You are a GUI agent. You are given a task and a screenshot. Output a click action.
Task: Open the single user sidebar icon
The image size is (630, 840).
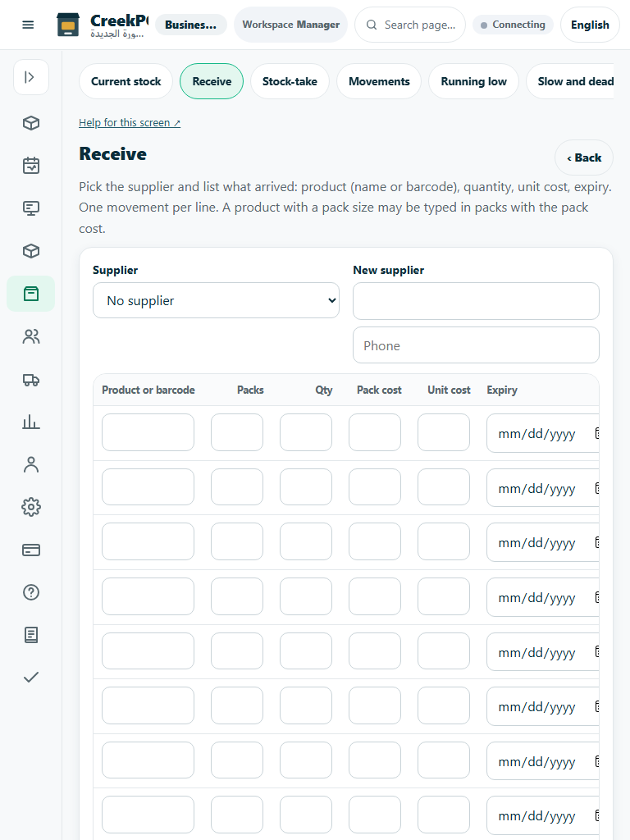31,464
